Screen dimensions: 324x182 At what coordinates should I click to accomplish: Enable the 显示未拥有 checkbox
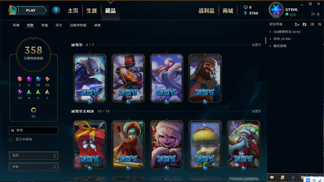11,139
